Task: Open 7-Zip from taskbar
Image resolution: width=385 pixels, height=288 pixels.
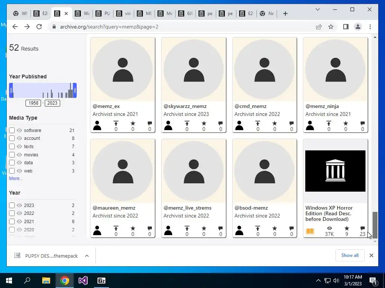Action: [102, 280]
